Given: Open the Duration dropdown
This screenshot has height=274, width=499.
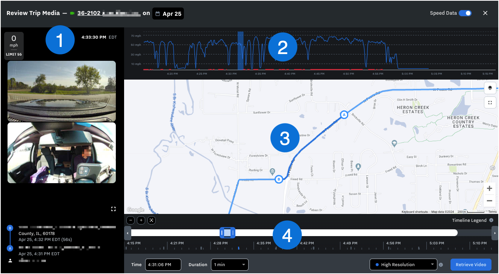Looking at the screenshot, I should [229, 265].
